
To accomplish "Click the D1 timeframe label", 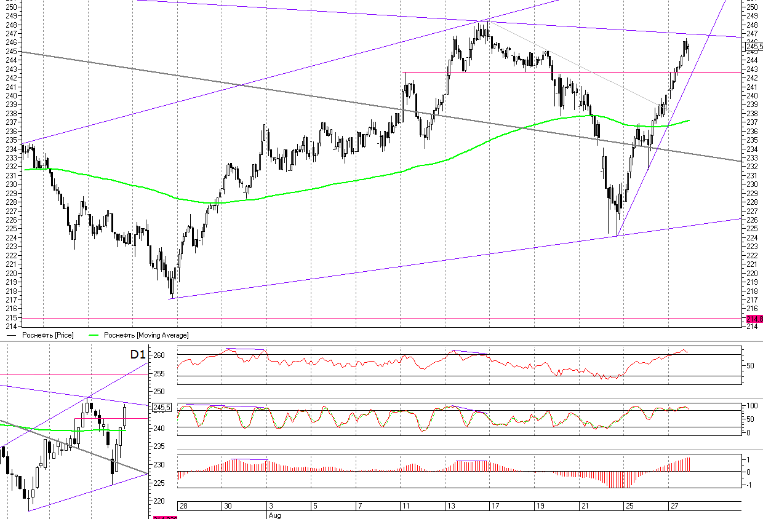I will (x=137, y=355).
